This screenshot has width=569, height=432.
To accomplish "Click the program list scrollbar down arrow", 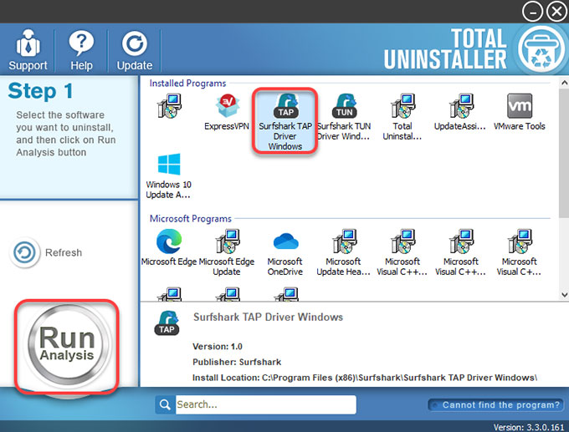I will [564, 295].
